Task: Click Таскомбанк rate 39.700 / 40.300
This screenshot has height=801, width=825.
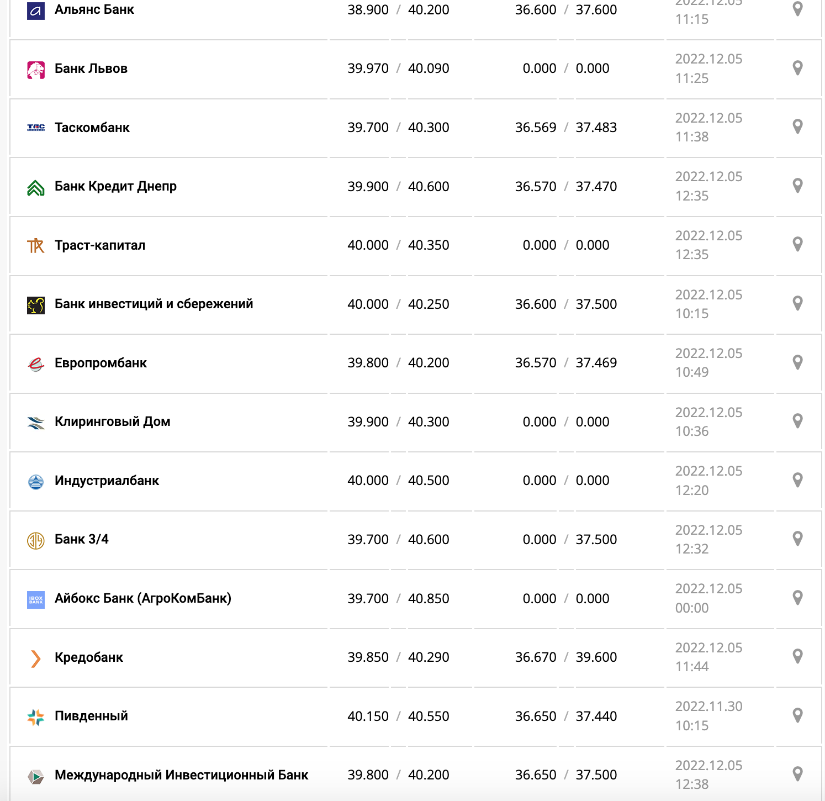Action: click(x=398, y=128)
